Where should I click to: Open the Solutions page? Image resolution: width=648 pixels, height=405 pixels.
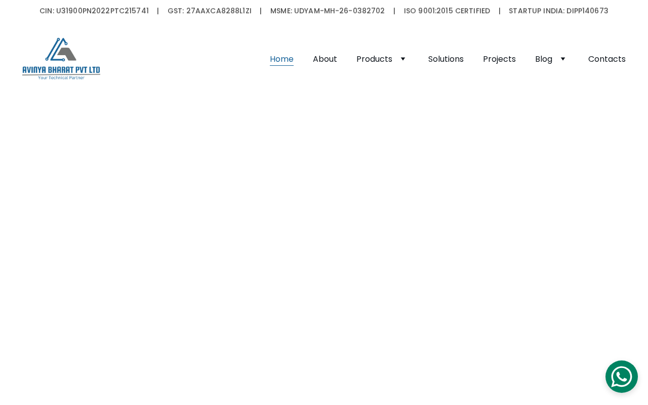point(446,59)
